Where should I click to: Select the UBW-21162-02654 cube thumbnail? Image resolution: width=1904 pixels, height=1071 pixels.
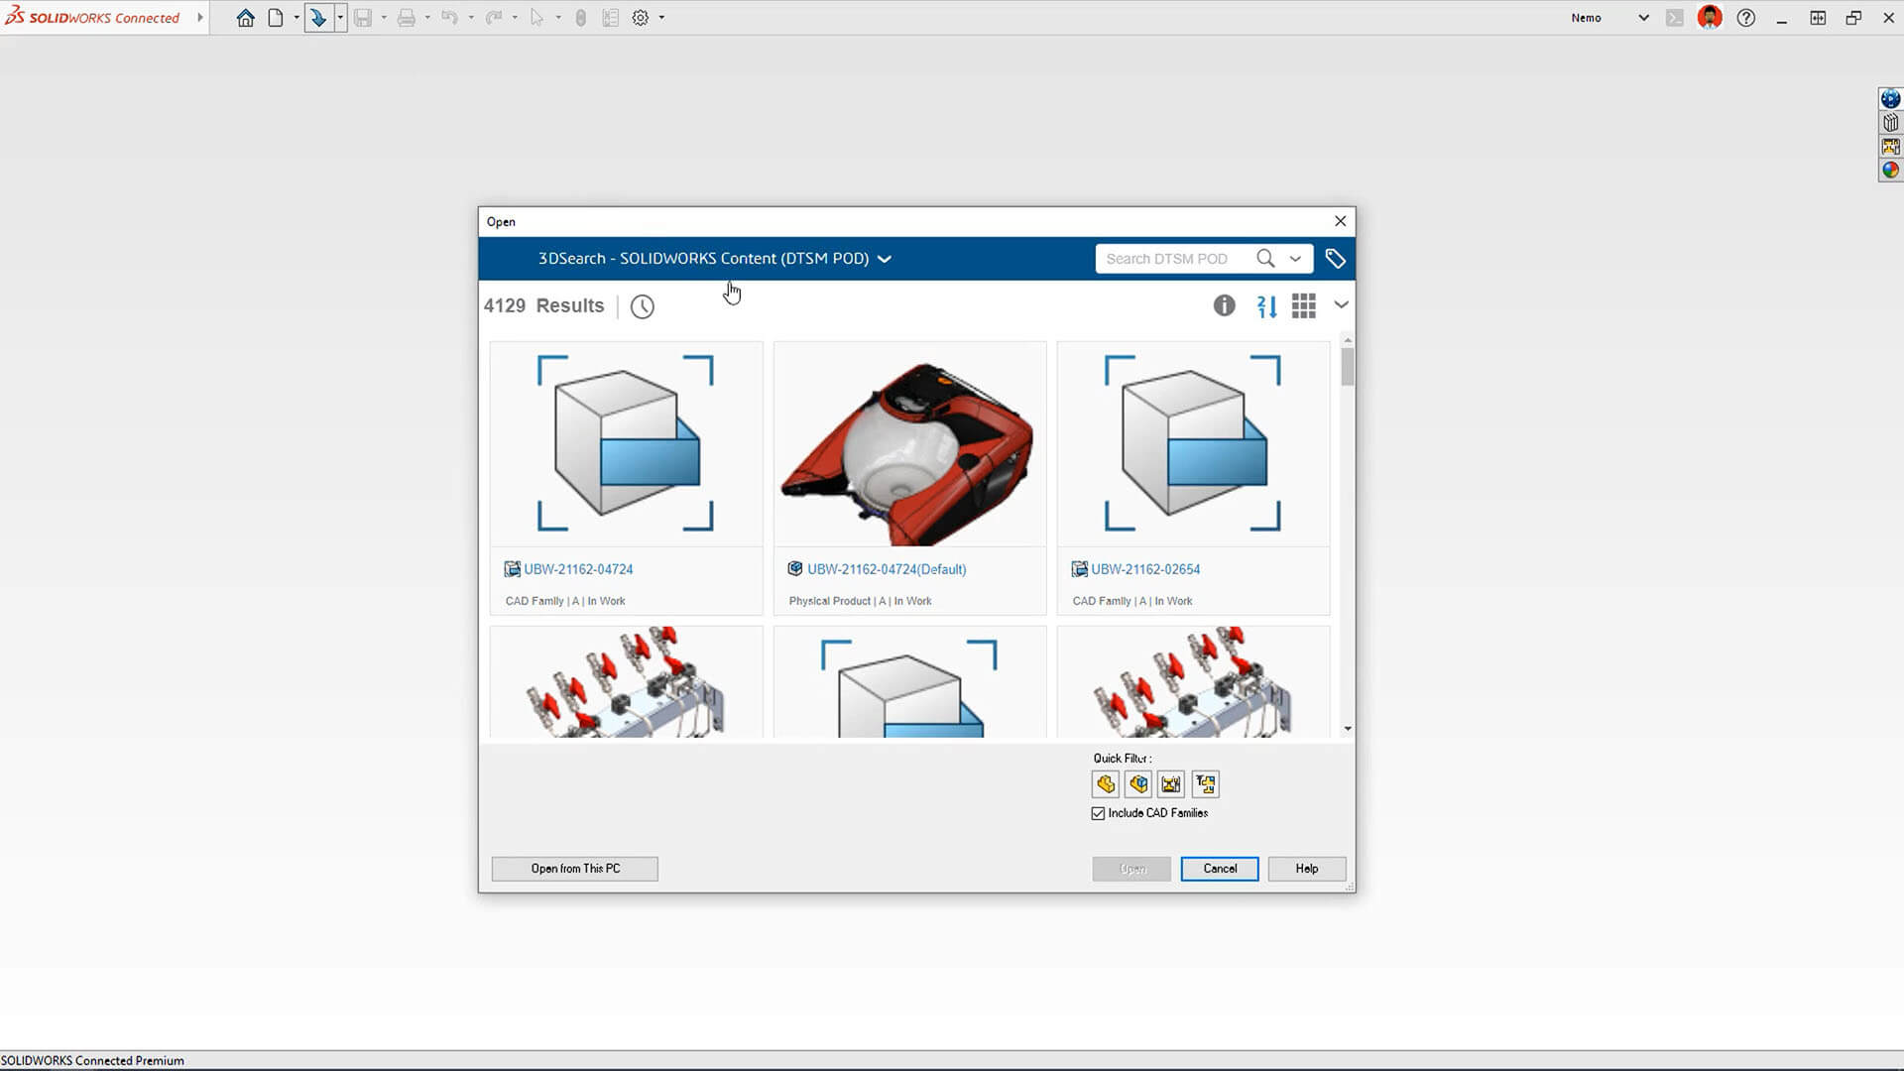[1193, 445]
